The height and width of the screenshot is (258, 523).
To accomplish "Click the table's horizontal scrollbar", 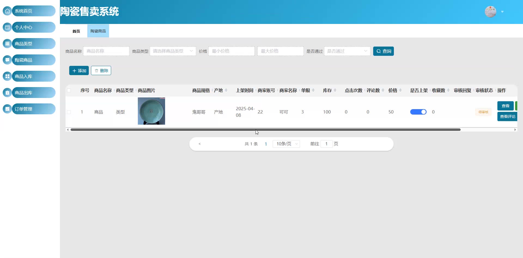I will [266, 130].
